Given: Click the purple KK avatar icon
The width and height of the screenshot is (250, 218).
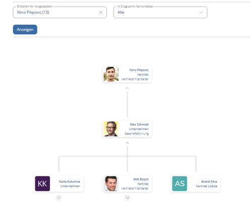Looking at the screenshot, I should click(42, 184).
